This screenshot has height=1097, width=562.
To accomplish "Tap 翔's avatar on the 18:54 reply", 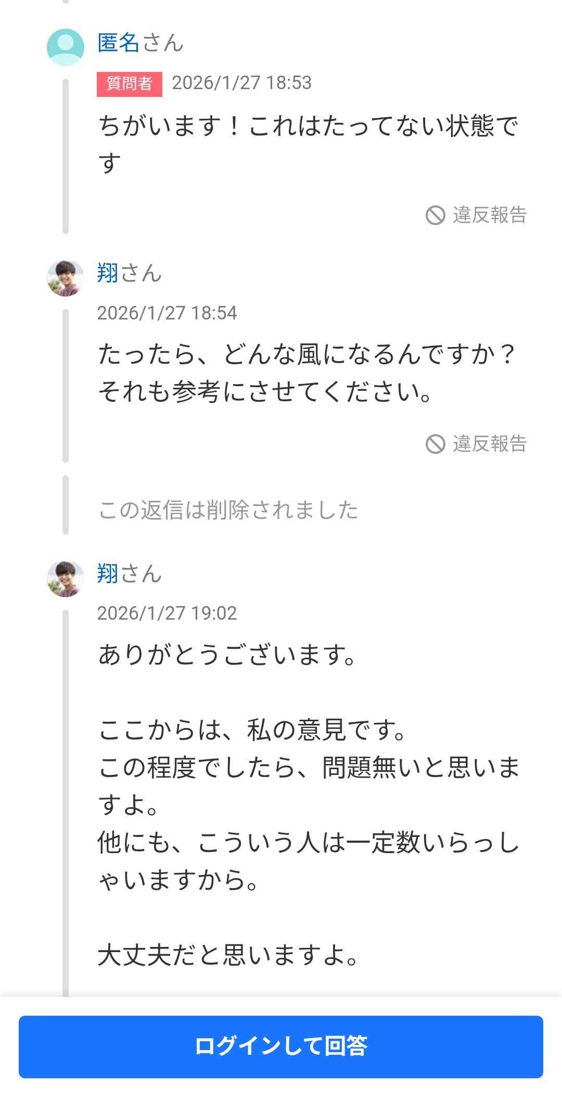I will coord(66,278).
